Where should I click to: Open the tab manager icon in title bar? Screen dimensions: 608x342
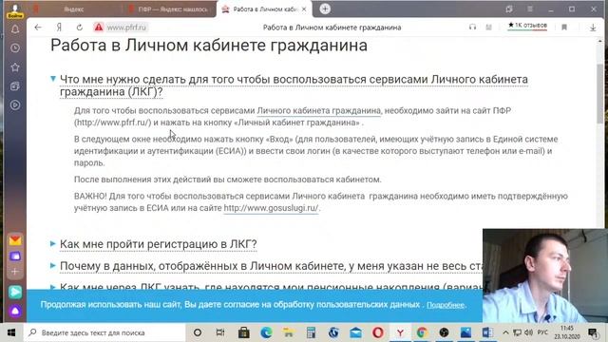tap(509, 9)
